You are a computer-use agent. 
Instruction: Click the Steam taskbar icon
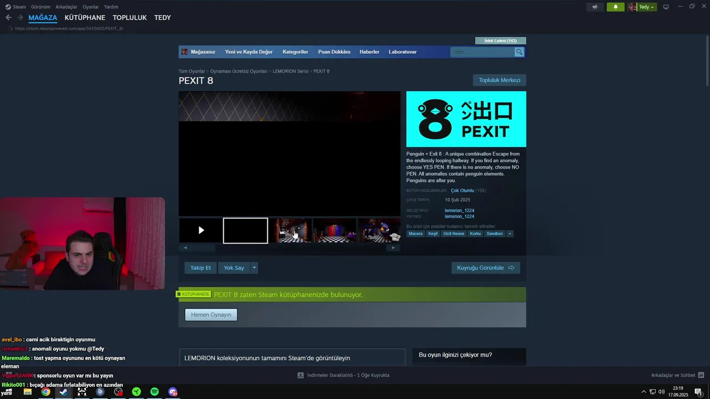click(64, 392)
